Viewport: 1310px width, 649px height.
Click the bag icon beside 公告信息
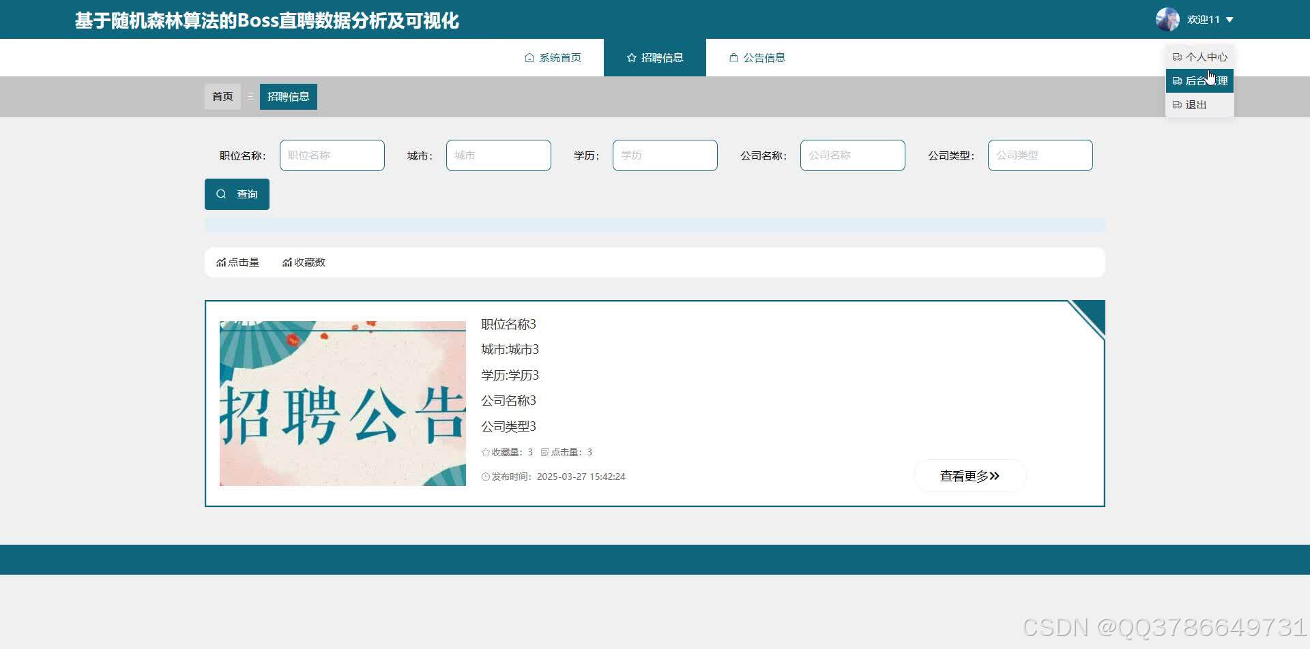coord(734,58)
